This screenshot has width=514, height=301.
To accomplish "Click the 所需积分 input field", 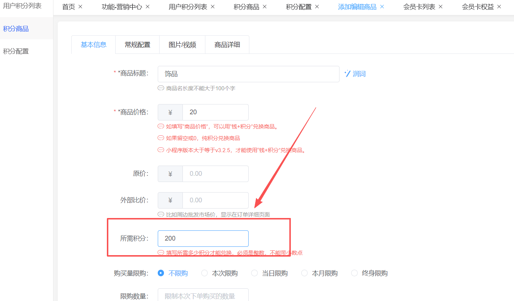I will (x=203, y=238).
